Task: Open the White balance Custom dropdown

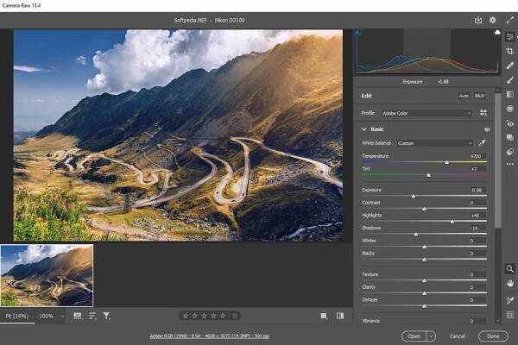Action: coord(434,142)
